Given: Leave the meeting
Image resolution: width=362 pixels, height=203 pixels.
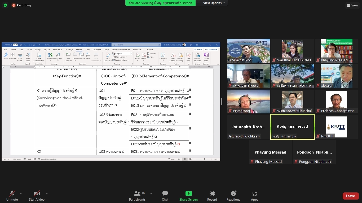Looking at the screenshot, I should coord(350,196).
